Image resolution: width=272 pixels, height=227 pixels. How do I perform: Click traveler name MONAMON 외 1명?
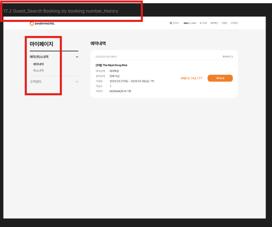click(120, 91)
